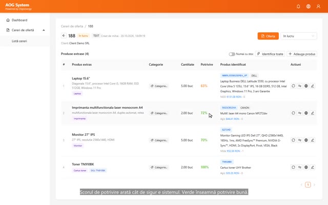Refresh match for Laptop 15.6" row
Viewport: 328px width, 205px height.
tap(293, 86)
